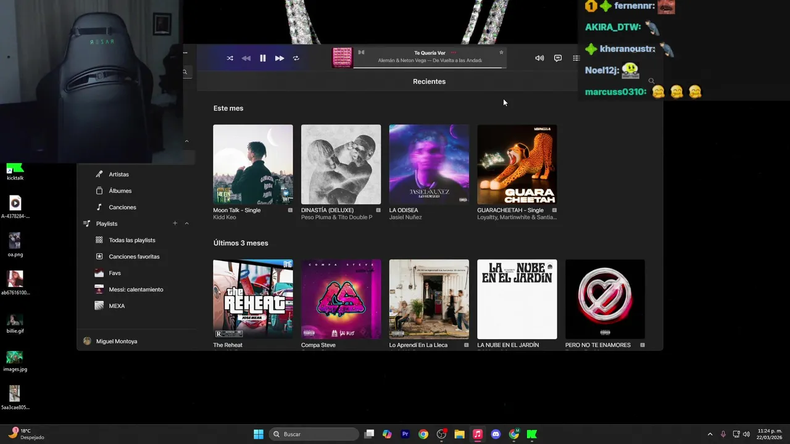The width and height of the screenshot is (790, 444).
Task: Click the Playlists header icon
Action: pyautogui.click(x=87, y=223)
